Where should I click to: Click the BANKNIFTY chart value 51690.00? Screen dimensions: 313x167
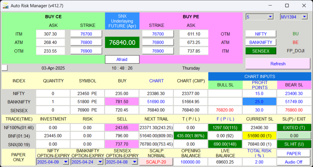click(x=156, y=102)
